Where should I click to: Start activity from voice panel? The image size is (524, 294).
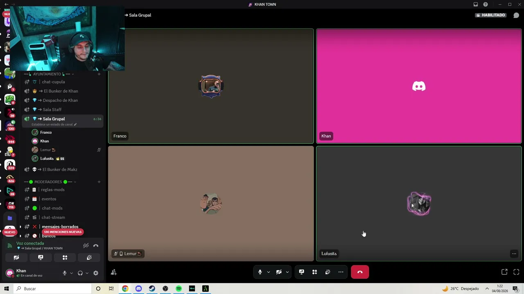[65, 258]
